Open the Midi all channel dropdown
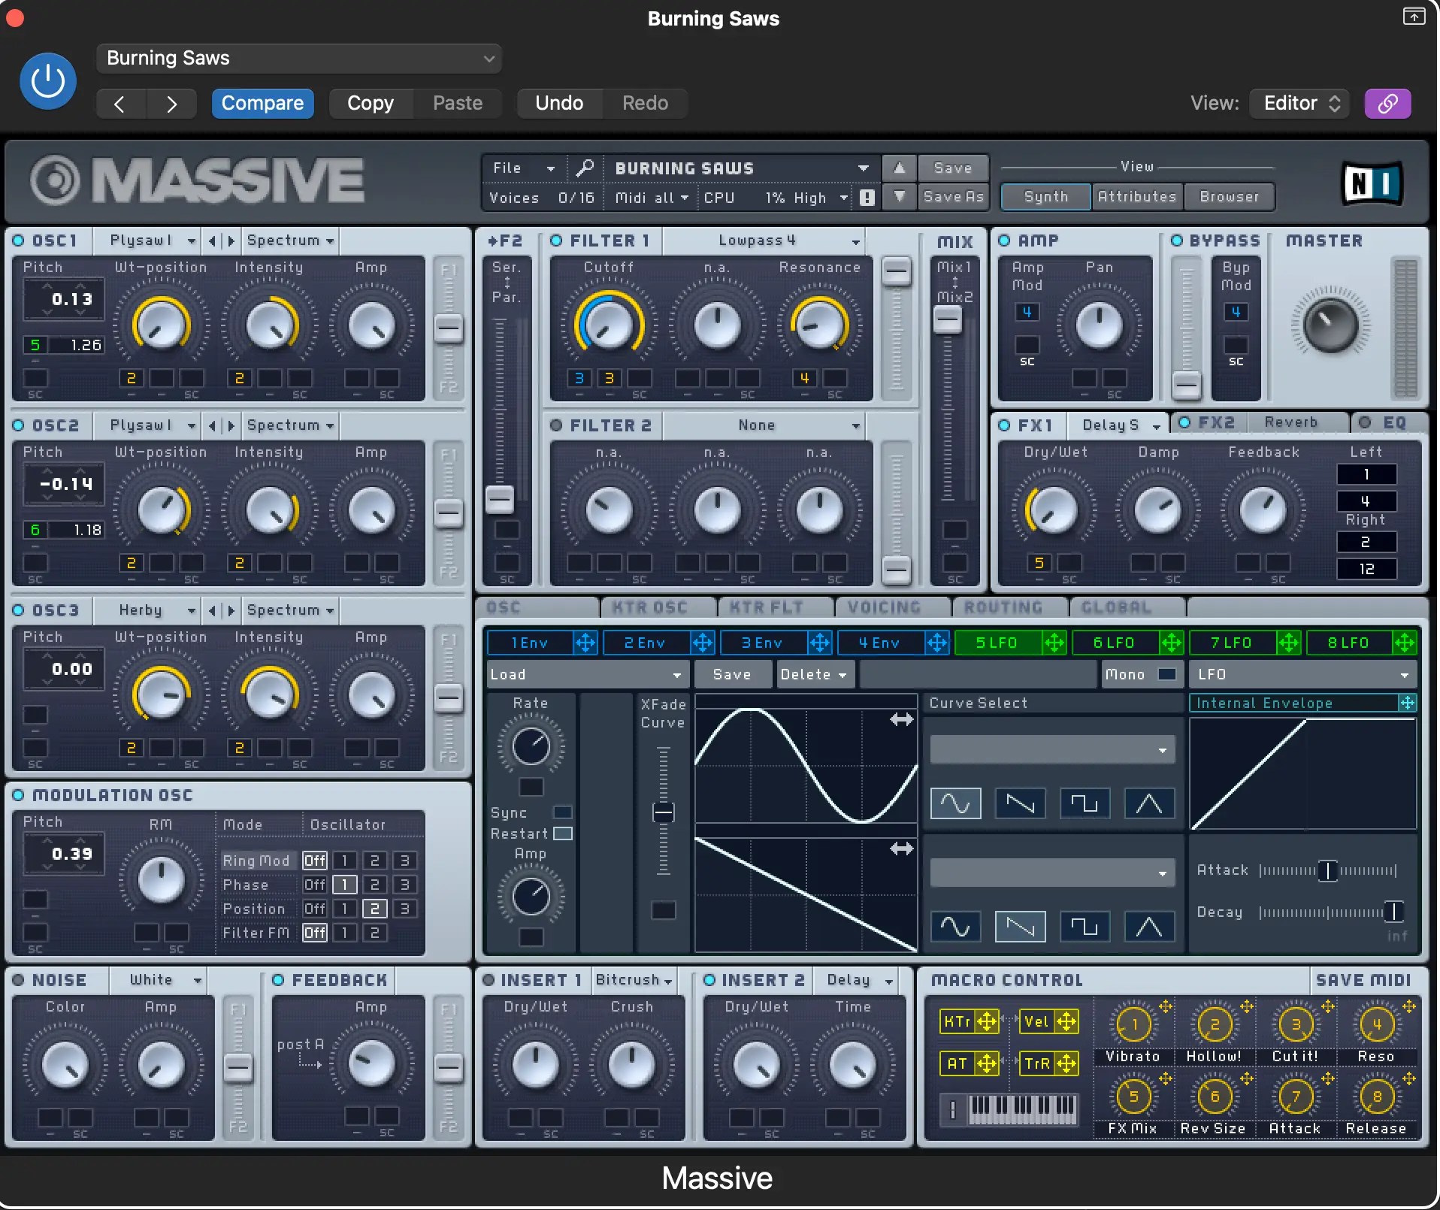The height and width of the screenshot is (1210, 1440). click(x=651, y=198)
